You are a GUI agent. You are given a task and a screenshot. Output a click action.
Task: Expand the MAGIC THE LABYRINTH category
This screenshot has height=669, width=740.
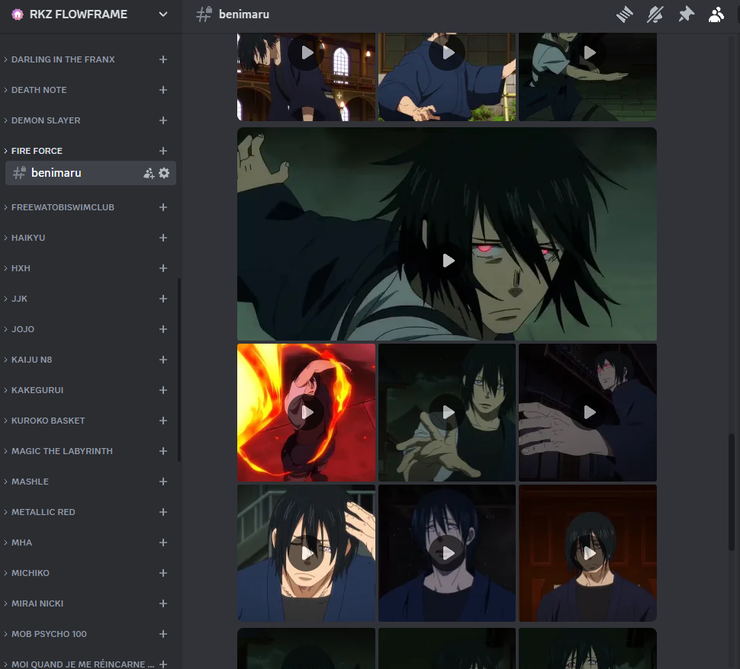[58, 451]
